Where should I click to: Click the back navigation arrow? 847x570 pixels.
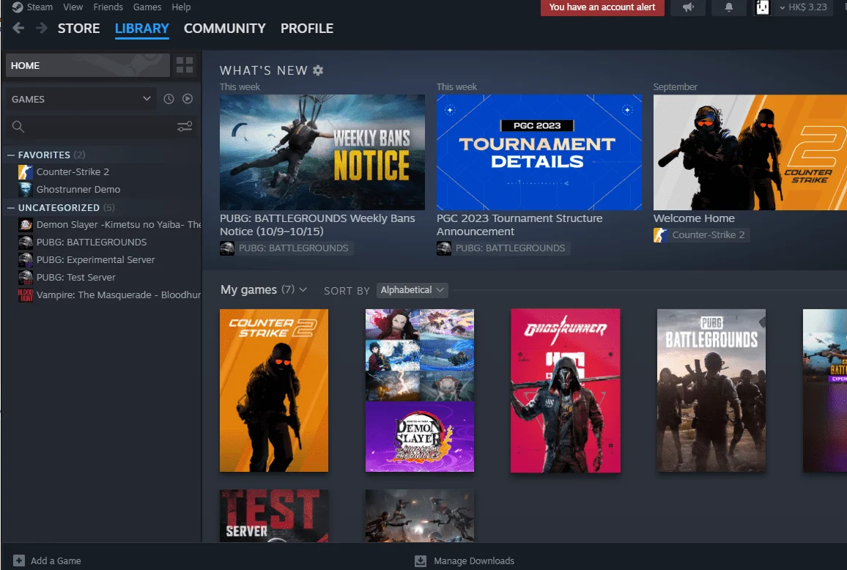(x=18, y=28)
